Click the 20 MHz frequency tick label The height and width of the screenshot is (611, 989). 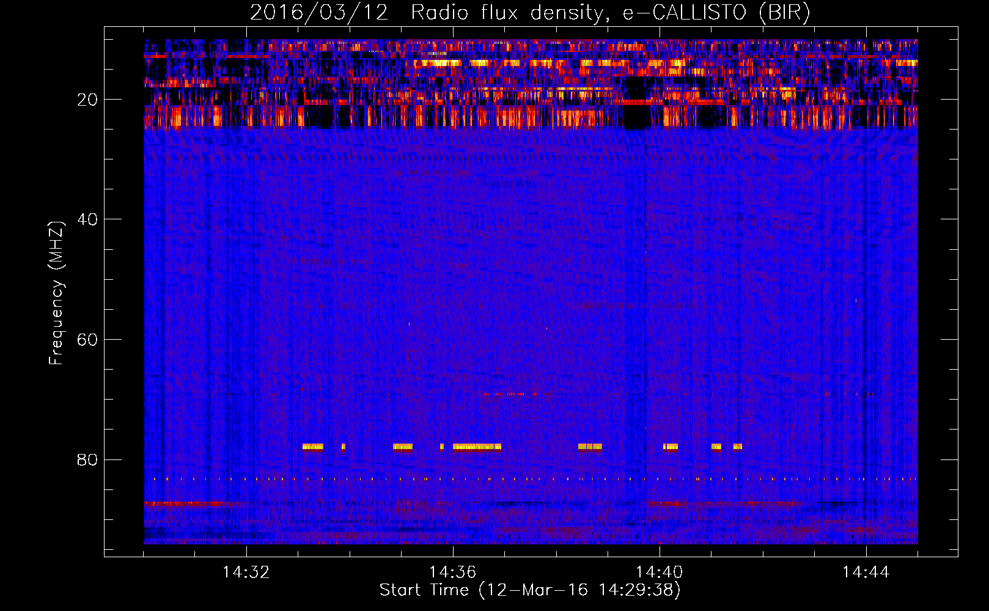point(87,100)
